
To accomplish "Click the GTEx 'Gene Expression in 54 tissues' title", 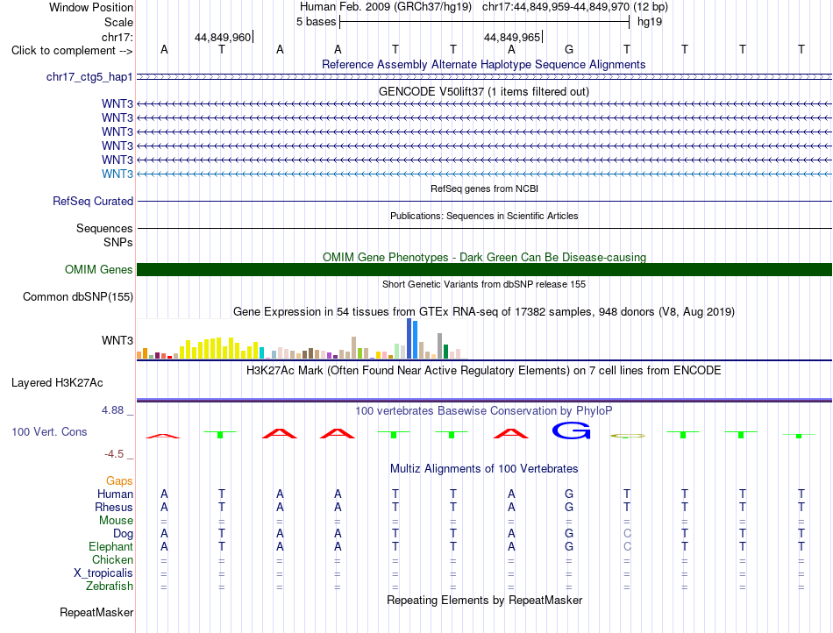I will (x=484, y=312).
